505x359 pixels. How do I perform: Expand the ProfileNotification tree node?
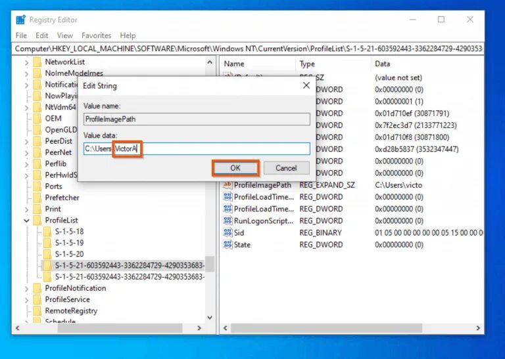point(27,288)
